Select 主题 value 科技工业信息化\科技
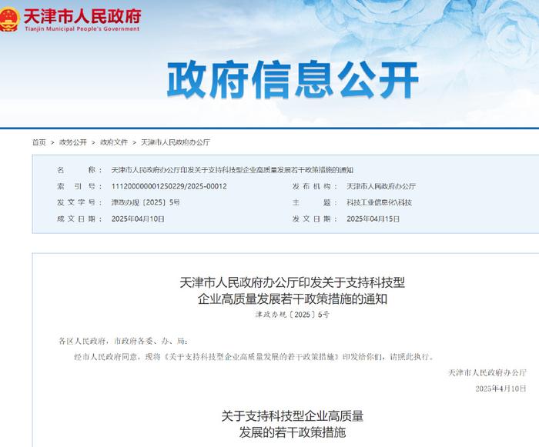The width and height of the screenshot is (539, 447). [x=379, y=202]
